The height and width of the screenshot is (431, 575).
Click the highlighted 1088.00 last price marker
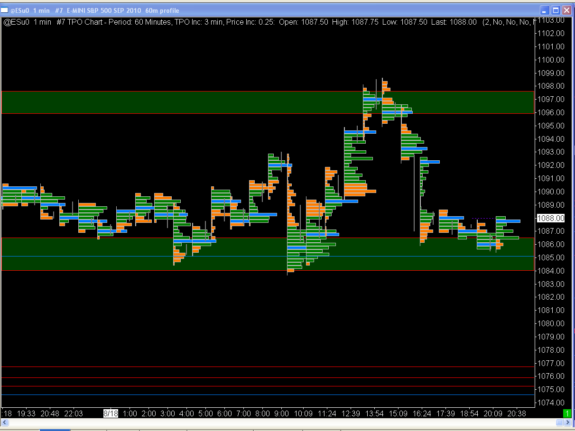coord(551,218)
